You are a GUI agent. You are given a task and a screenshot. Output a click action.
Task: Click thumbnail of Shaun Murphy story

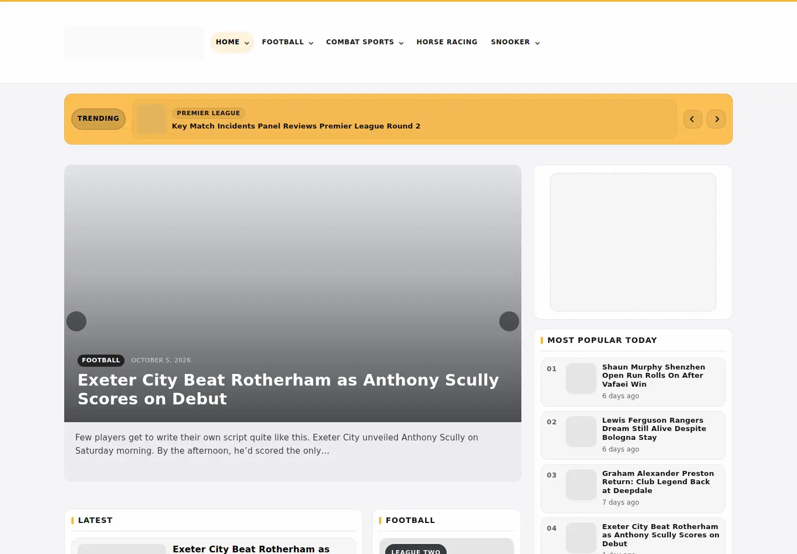581,378
